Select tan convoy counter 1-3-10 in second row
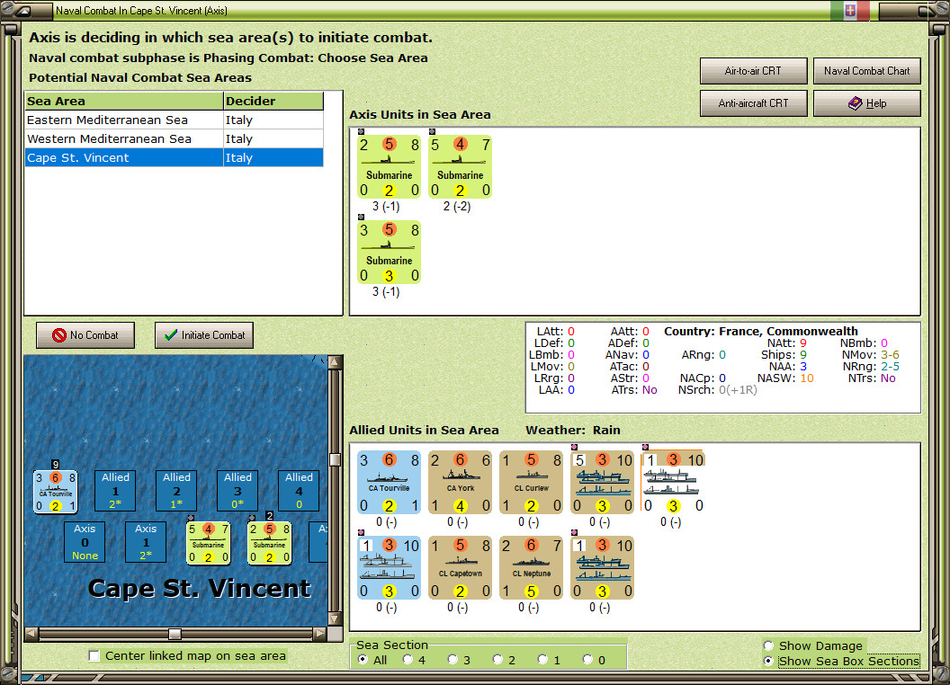Viewport: 950px width, 685px height. tap(602, 568)
